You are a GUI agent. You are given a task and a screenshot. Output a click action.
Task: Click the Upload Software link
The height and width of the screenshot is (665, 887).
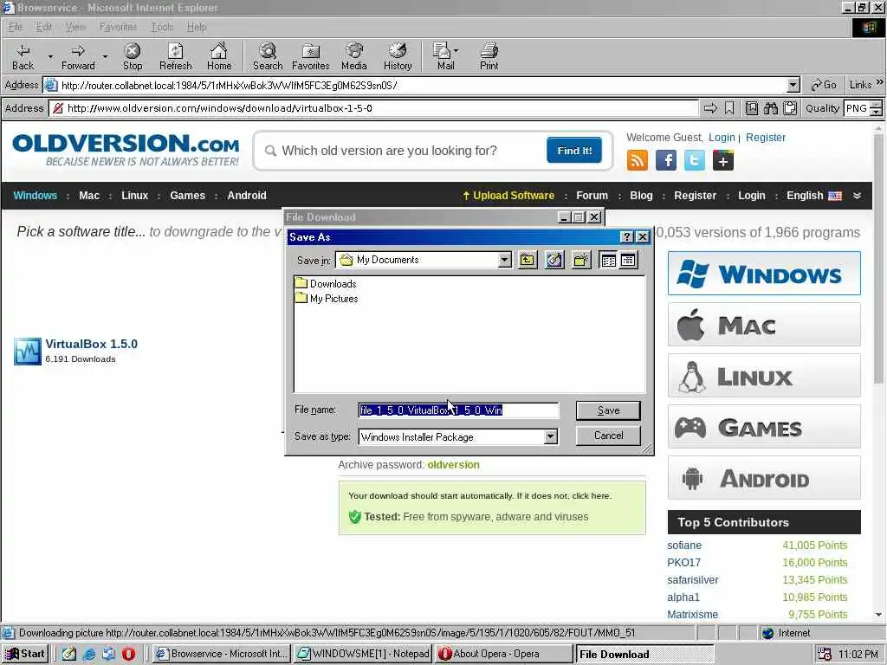508,196
